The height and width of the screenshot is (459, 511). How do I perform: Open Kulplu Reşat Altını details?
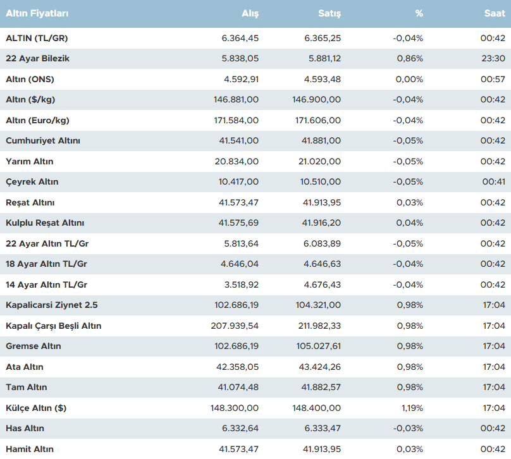pos(45,223)
